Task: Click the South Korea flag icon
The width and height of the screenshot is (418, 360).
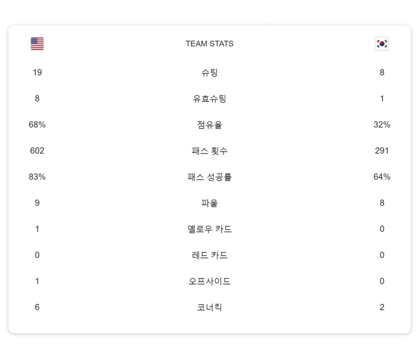Action: point(382,44)
